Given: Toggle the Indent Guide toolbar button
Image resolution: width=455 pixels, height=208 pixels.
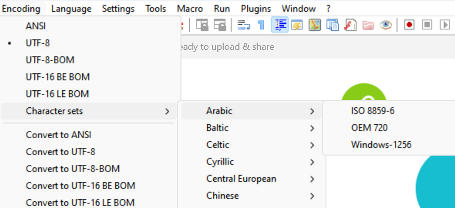Looking at the screenshot, I should click(x=280, y=25).
